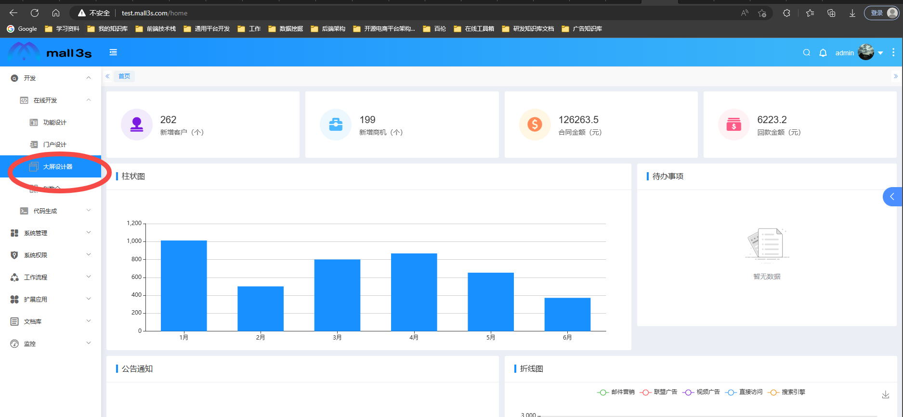This screenshot has width=903, height=417.
Task: Expand the 扩展应用 menu
Action: click(x=51, y=299)
